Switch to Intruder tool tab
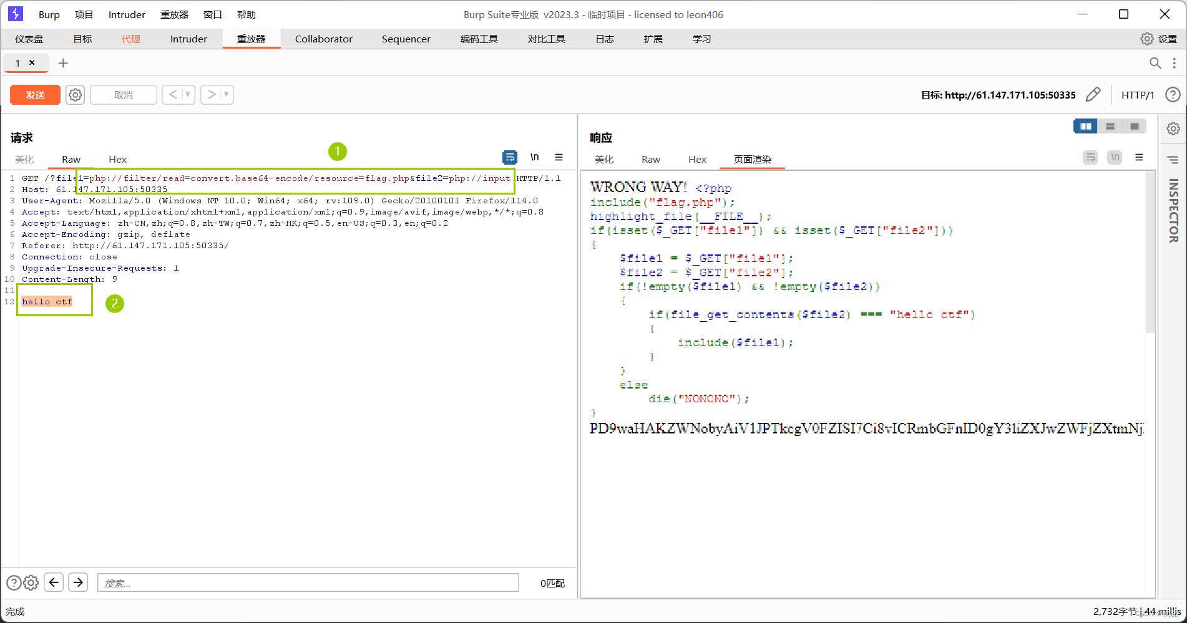The width and height of the screenshot is (1187, 623). [x=188, y=39]
